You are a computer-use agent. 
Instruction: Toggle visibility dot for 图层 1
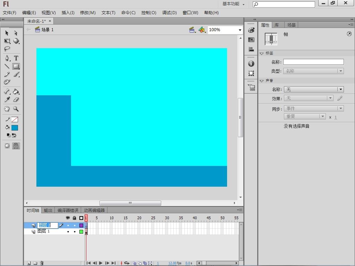tap(68, 232)
